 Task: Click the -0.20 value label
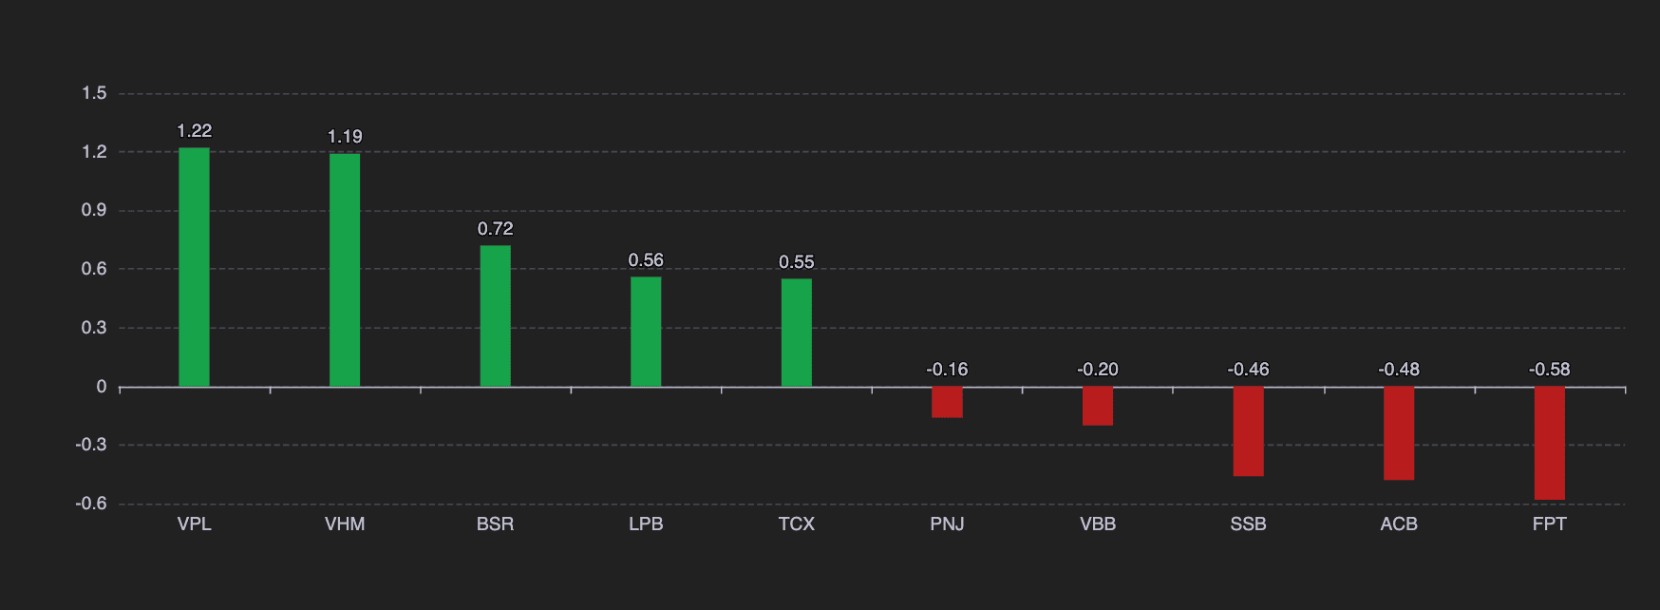click(1098, 370)
